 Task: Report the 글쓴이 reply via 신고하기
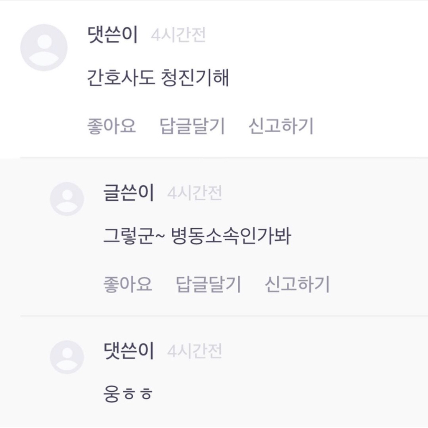tap(297, 284)
